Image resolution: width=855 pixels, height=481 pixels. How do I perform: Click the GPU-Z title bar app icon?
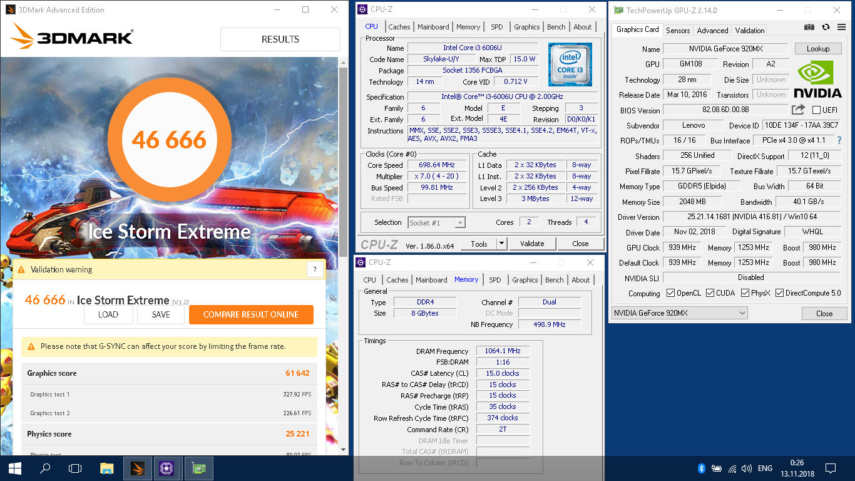618,10
